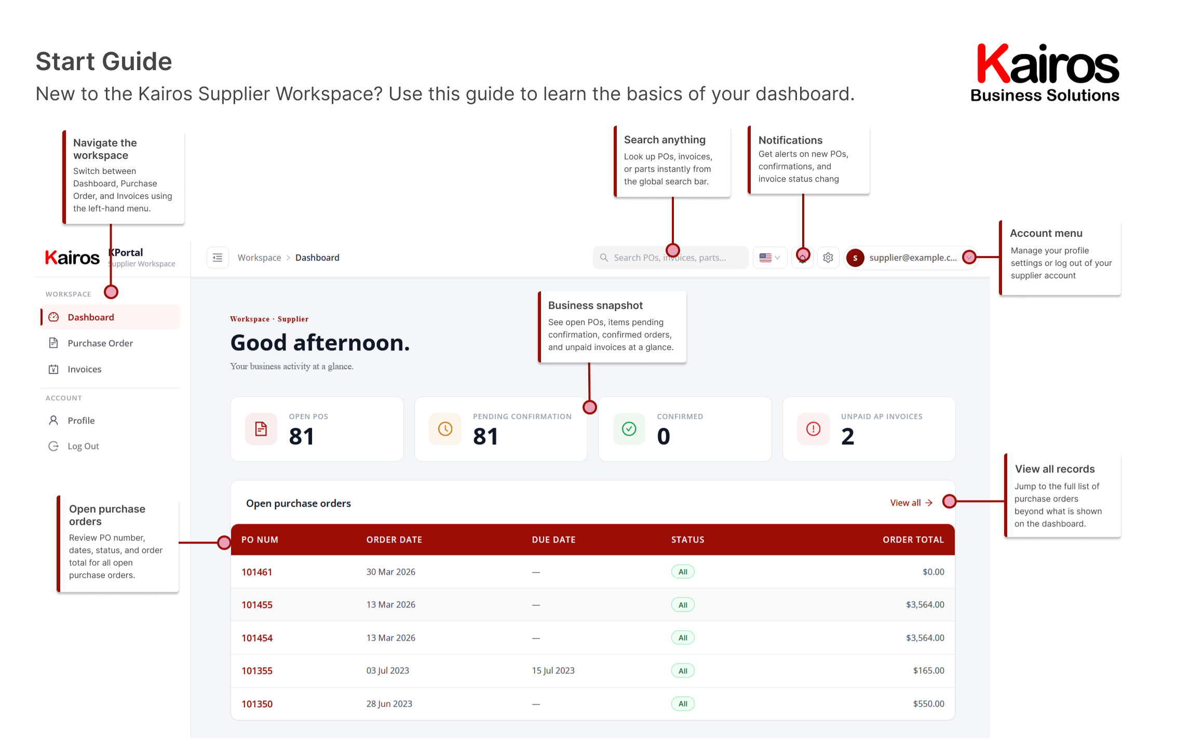Click the order total $550.00

coord(929,704)
